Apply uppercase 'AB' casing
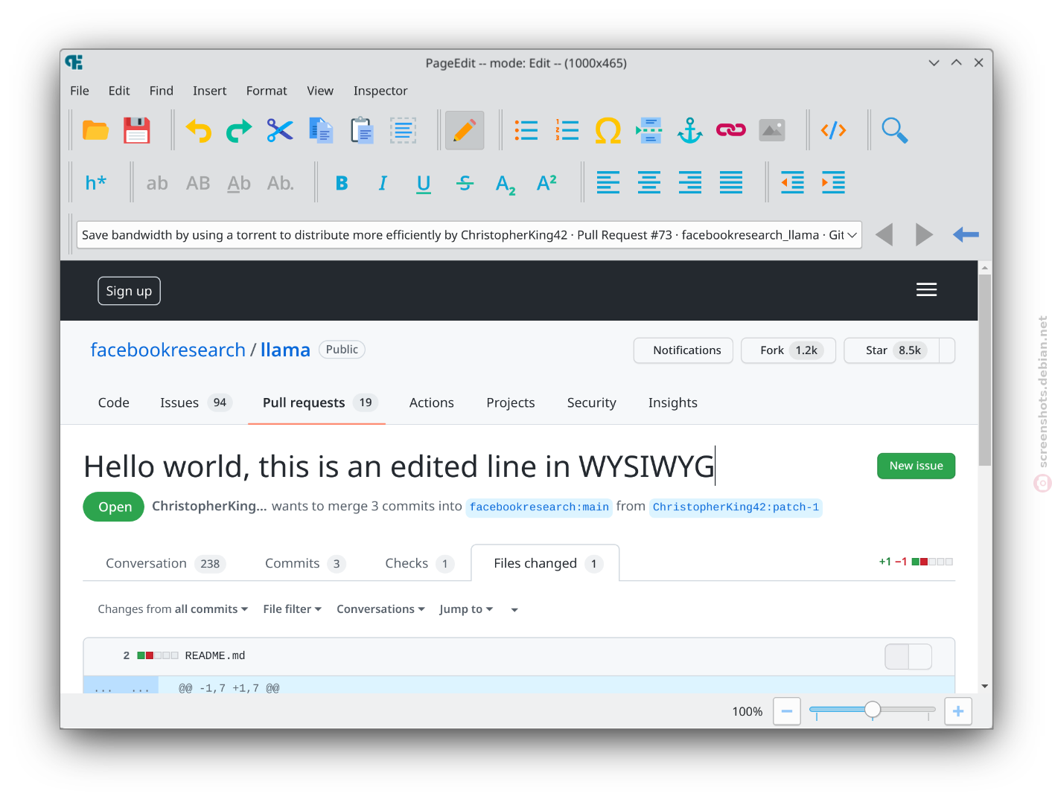The image size is (1052, 799). [x=198, y=182]
